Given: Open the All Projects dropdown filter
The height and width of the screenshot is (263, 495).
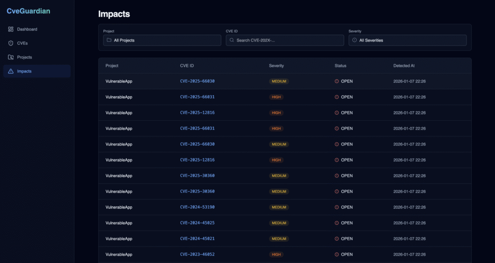Looking at the screenshot, I should (x=162, y=40).
